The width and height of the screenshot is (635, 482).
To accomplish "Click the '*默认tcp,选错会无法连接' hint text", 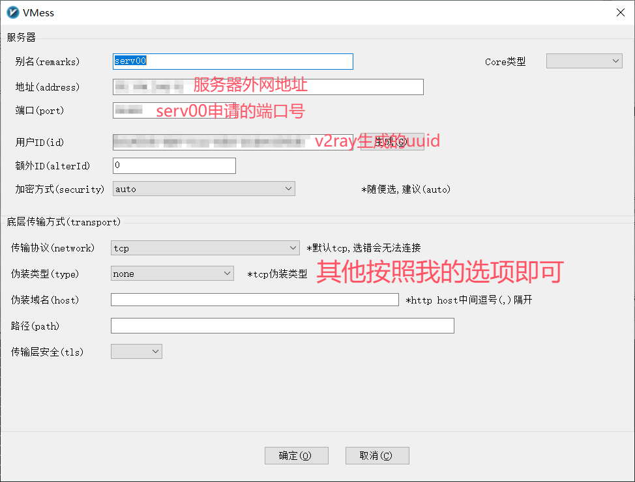I will pyautogui.click(x=364, y=248).
